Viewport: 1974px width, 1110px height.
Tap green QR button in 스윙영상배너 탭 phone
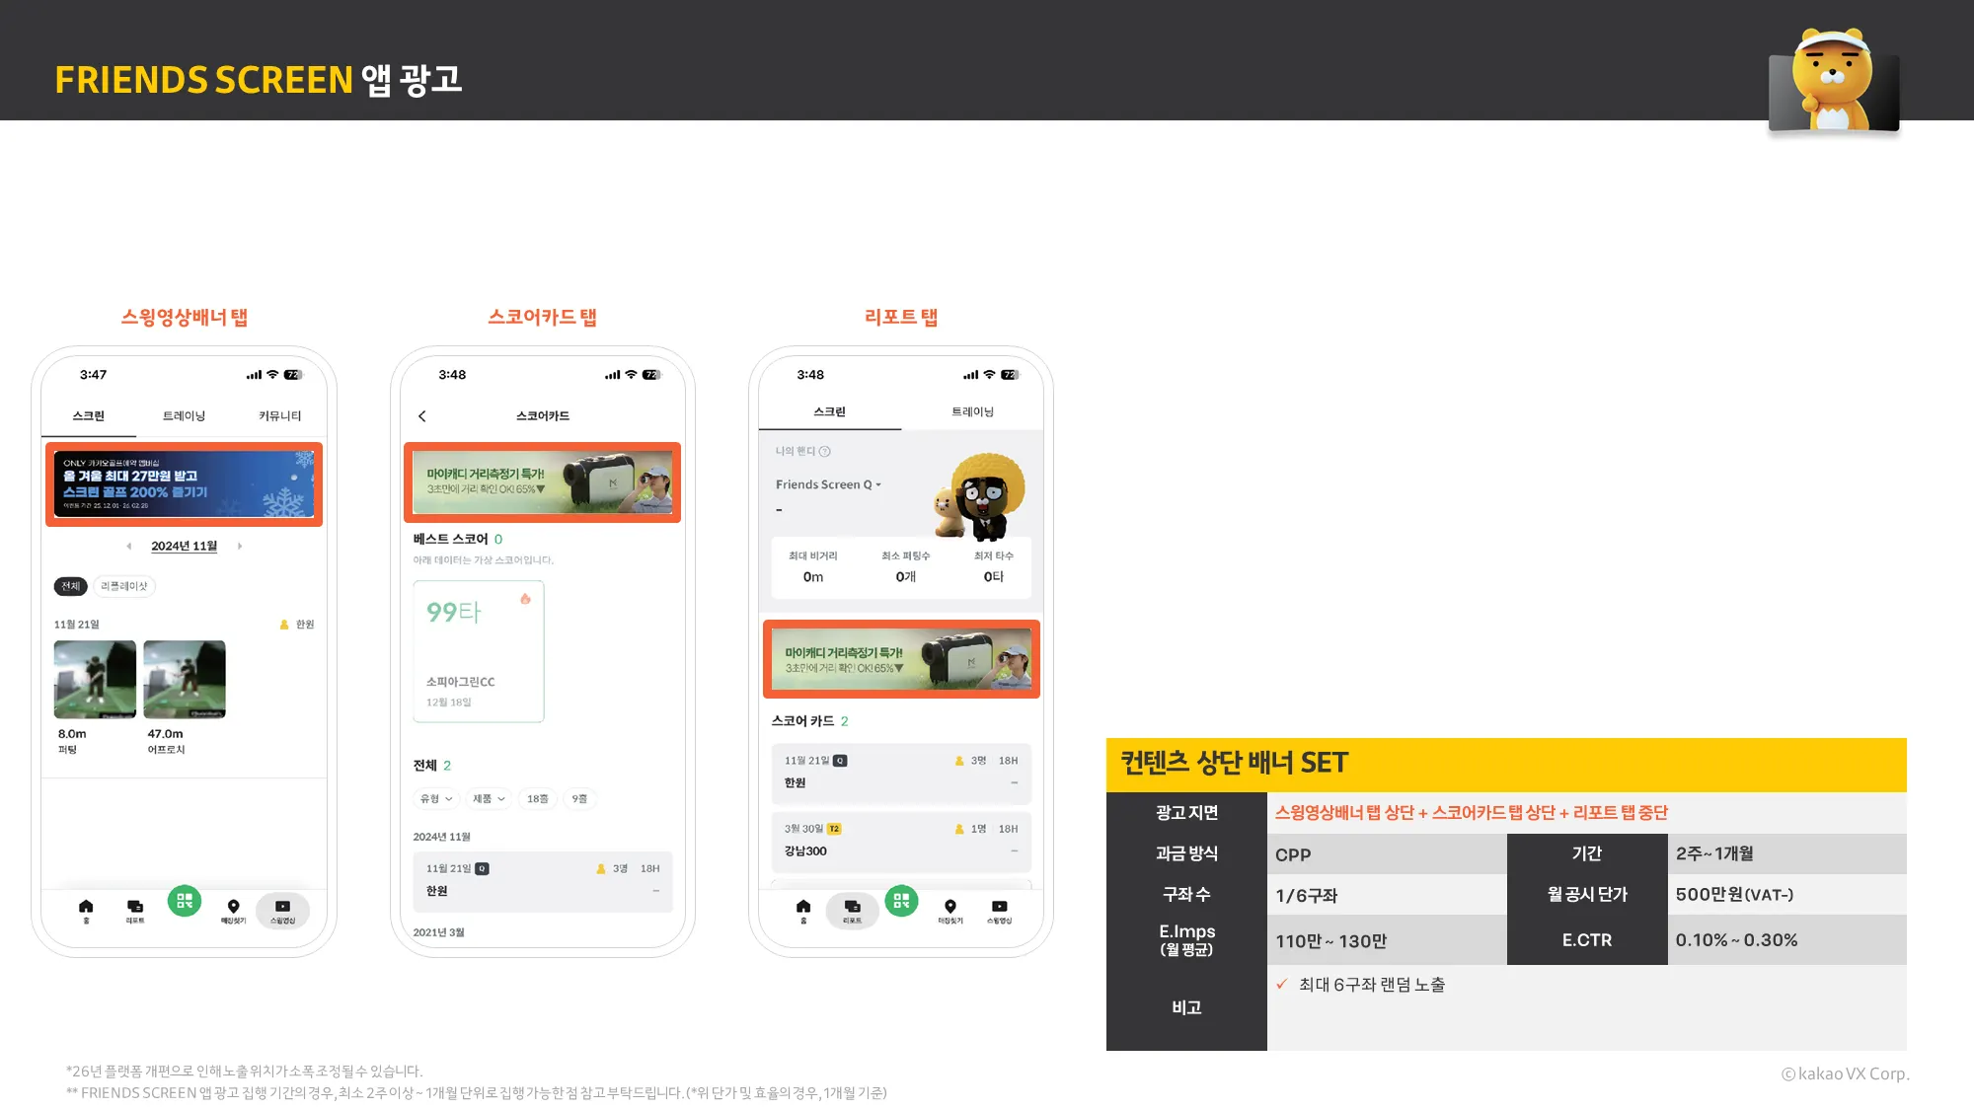point(185,901)
